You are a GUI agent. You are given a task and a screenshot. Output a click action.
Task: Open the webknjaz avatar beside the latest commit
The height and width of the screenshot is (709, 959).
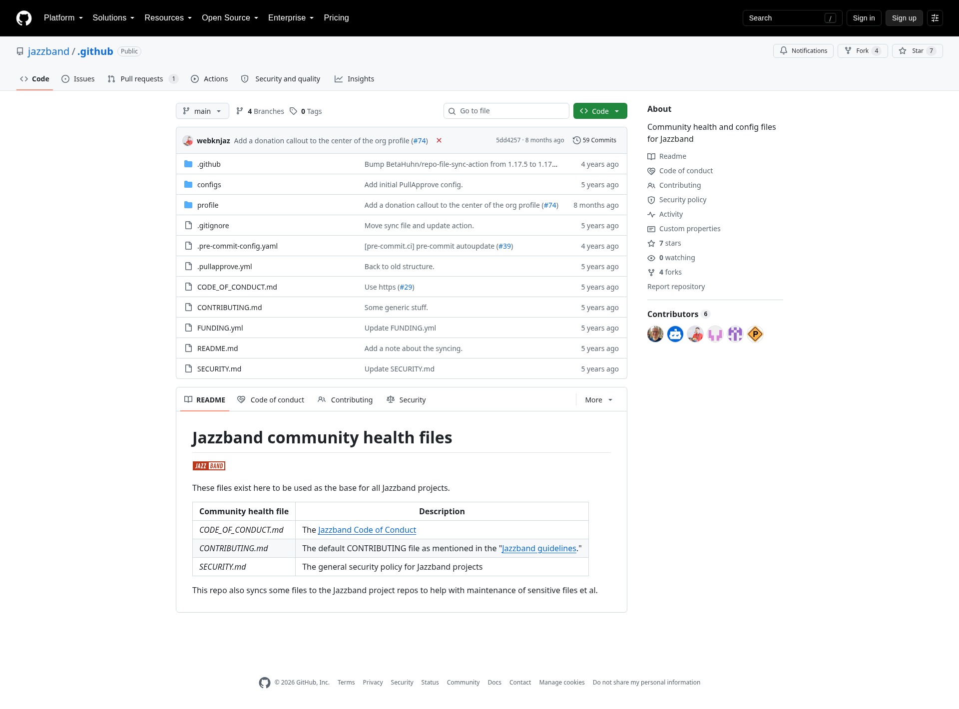(x=188, y=141)
